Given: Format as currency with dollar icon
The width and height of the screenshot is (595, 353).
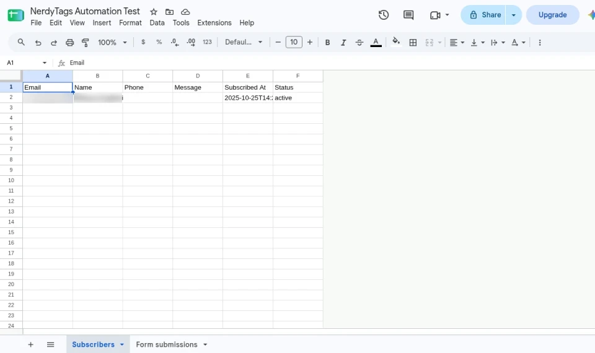Looking at the screenshot, I should click(143, 42).
